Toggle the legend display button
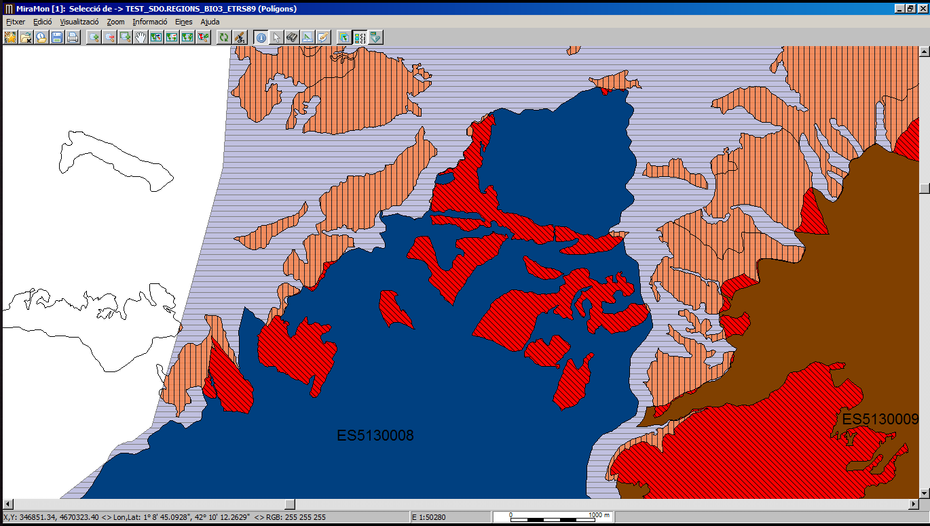930x526 pixels. click(x=360, y=37)
